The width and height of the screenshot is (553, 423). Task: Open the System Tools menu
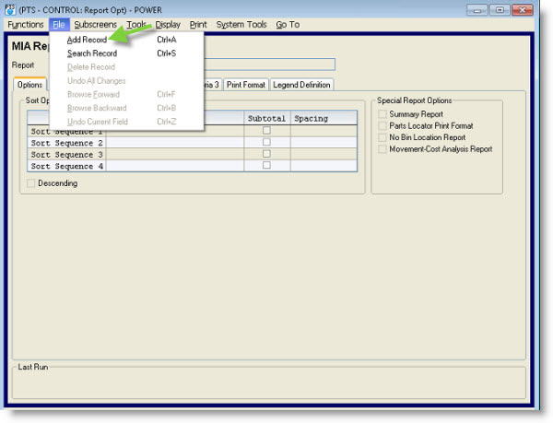[241, 25]
